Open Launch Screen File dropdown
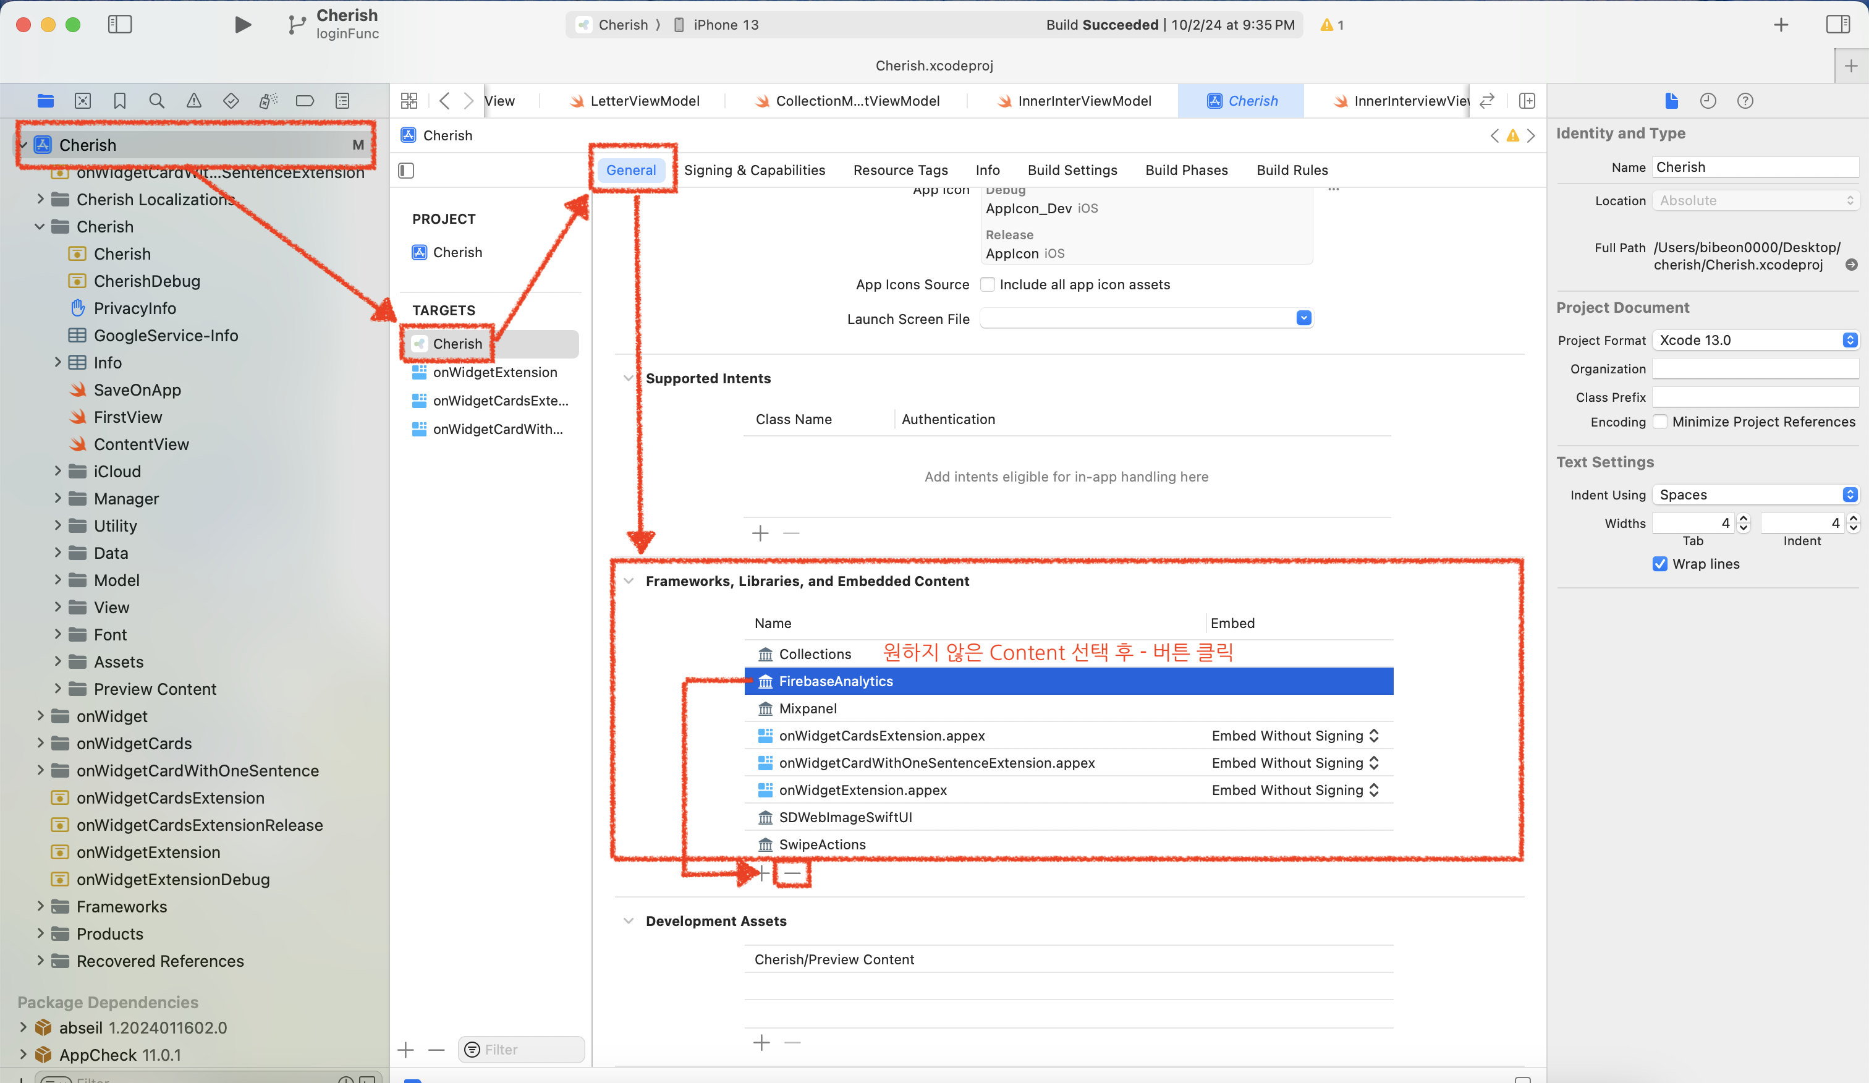1869x1083 pixels. 1303,318
